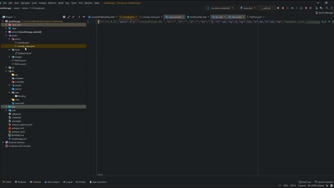Expand the model folder
Screen dimensions: 334x188
tap(9, 86)
